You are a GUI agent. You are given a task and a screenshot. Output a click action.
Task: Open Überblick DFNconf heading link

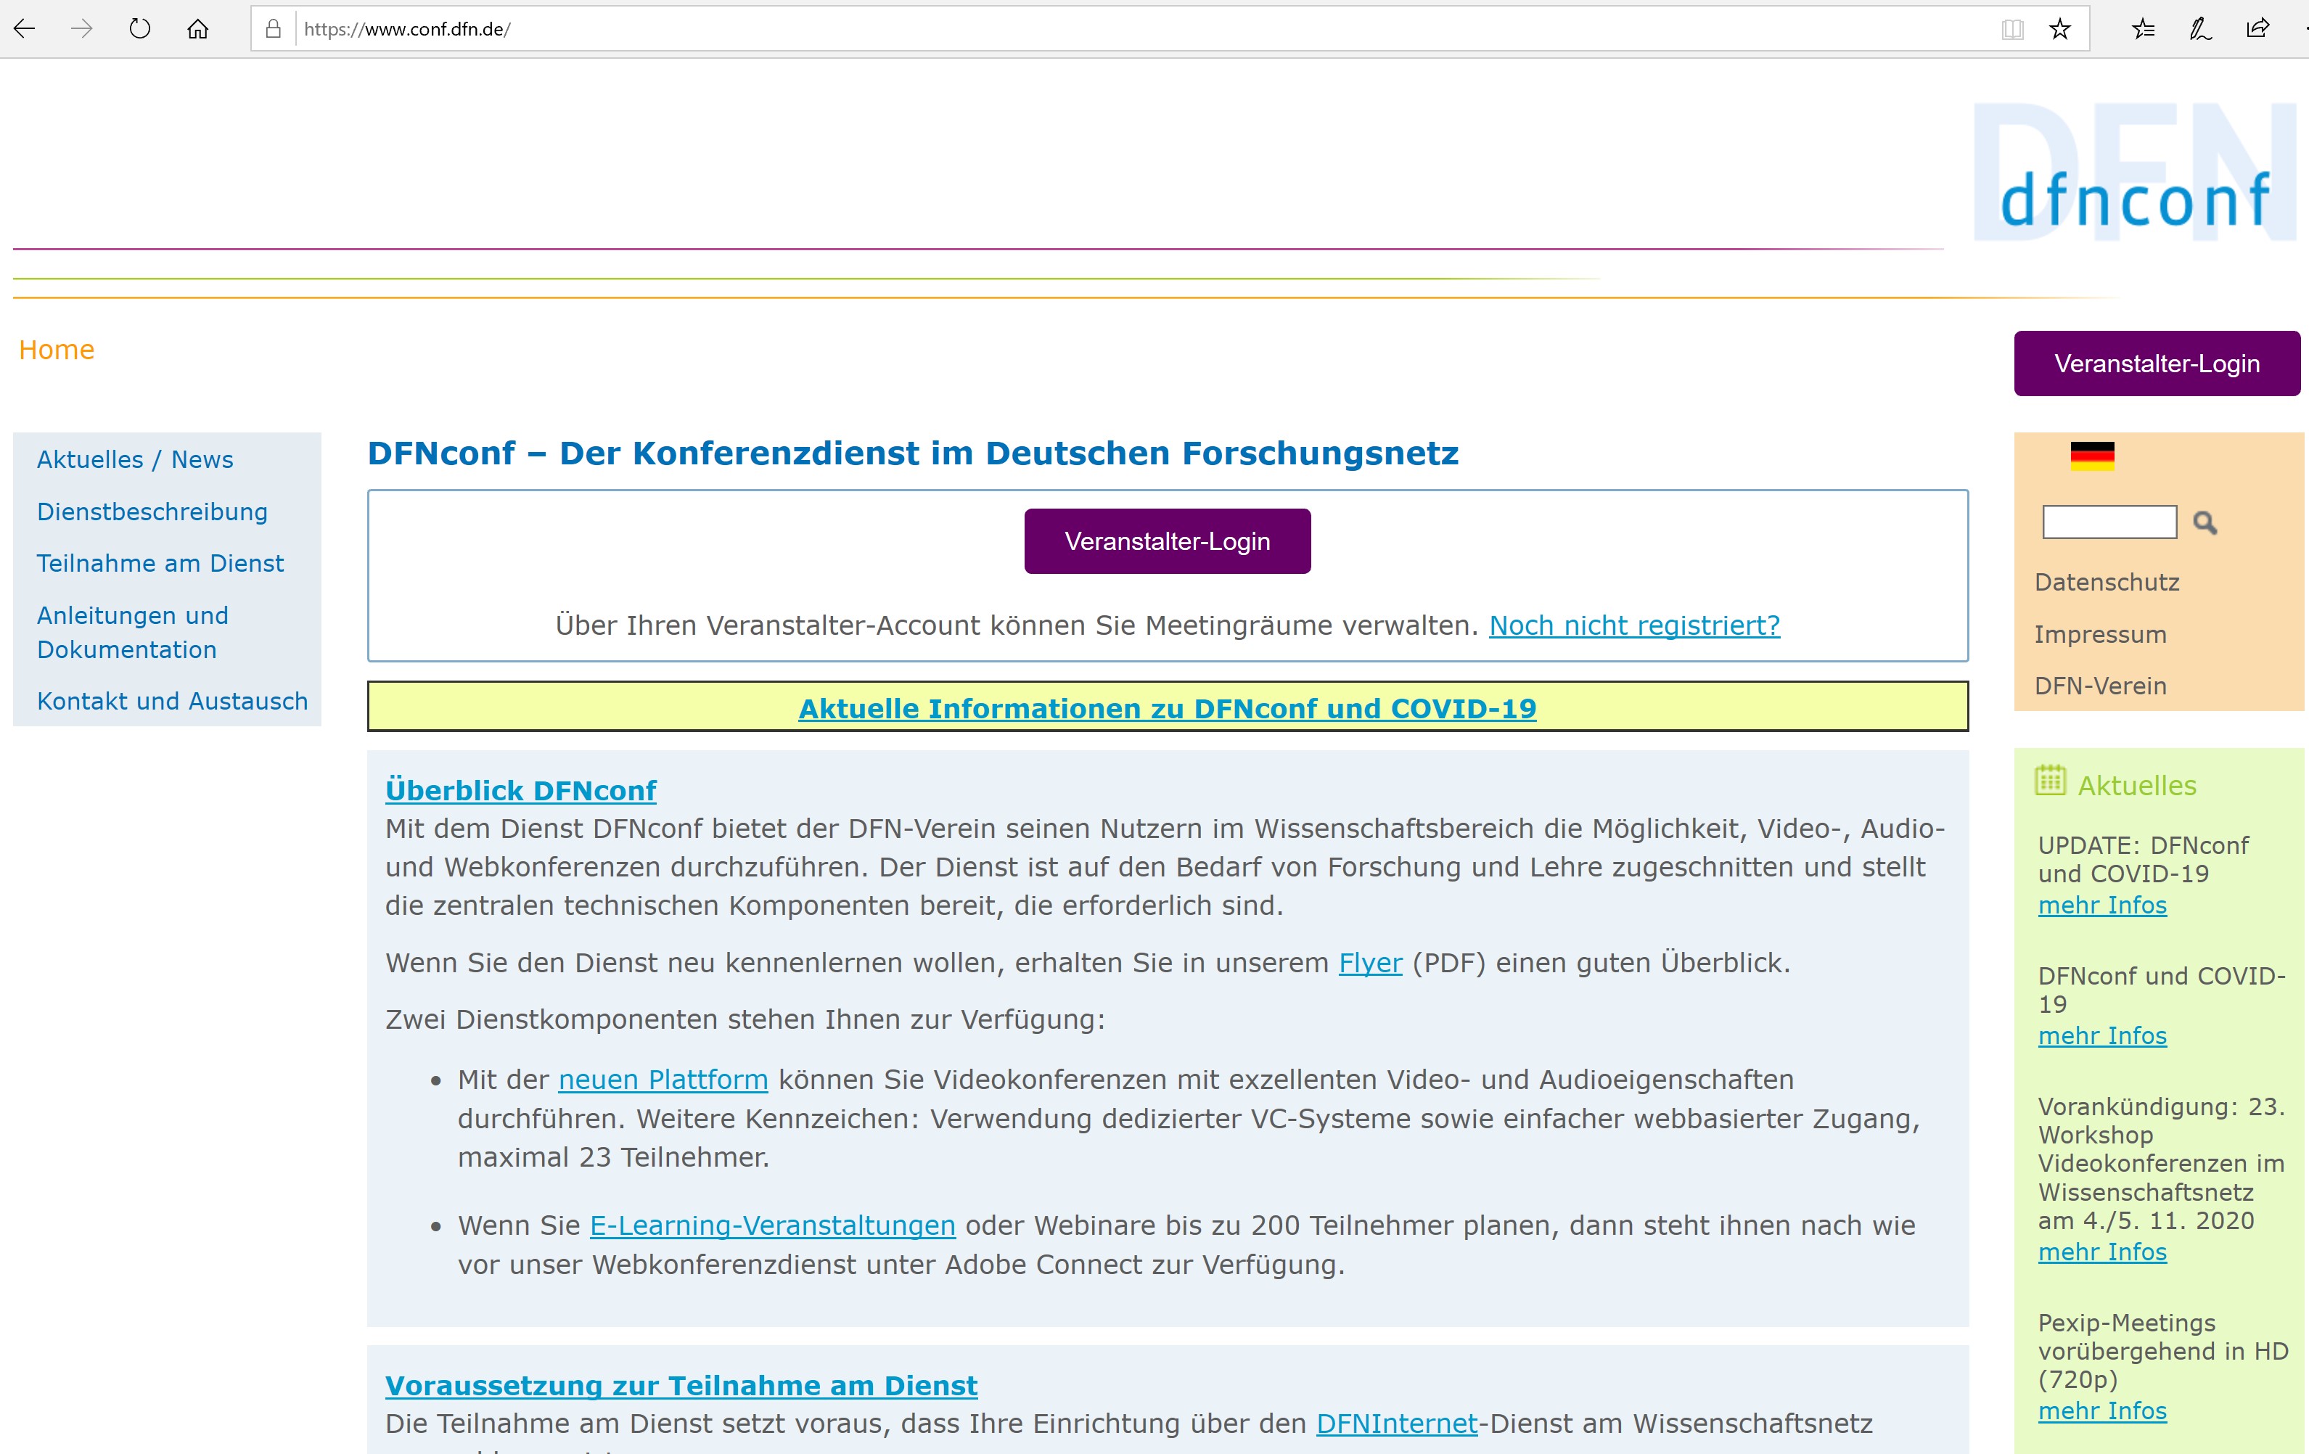(x=521, y=791)
